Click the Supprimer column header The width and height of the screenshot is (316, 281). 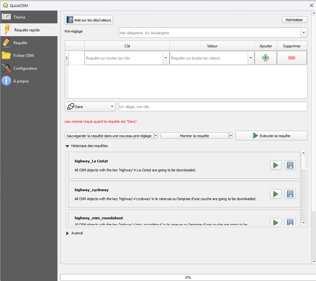tap(292, 46)
